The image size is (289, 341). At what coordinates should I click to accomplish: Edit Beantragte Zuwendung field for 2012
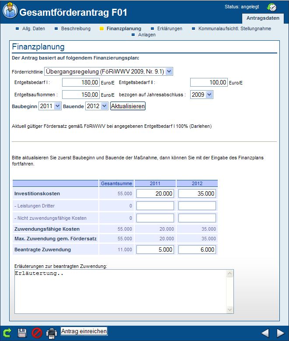(197, 250)
